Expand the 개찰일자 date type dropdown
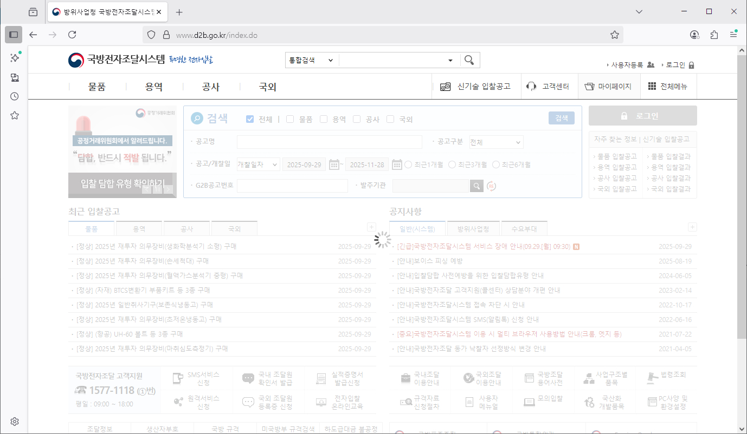This screenshot has width=747, height=434. pos(259,165)
